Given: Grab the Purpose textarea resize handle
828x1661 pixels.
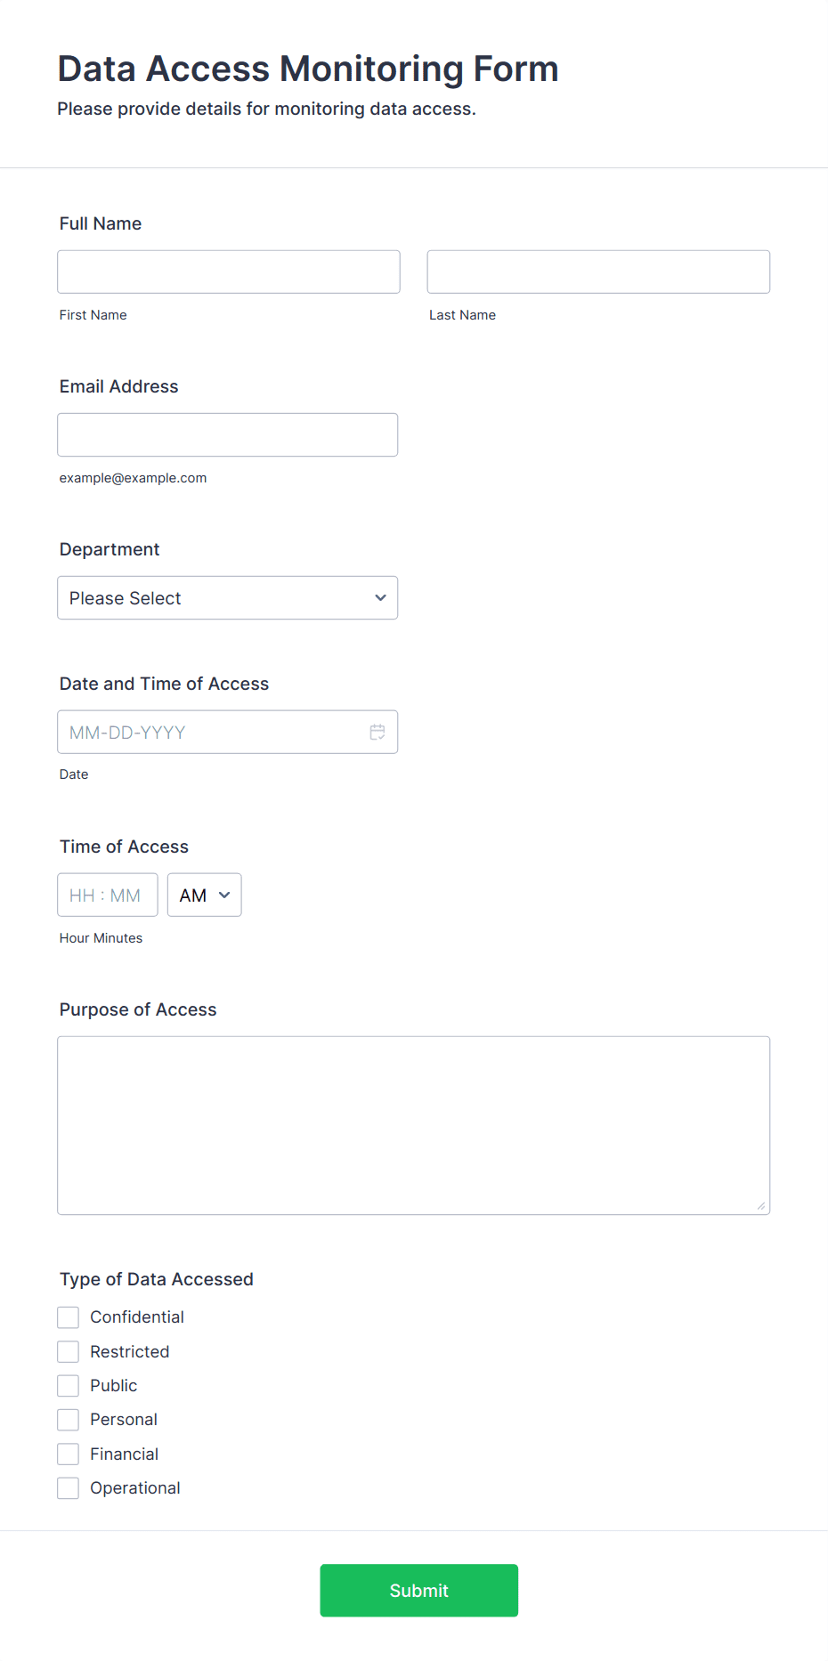Looking at the screenshot, I should pos(760,1205).
